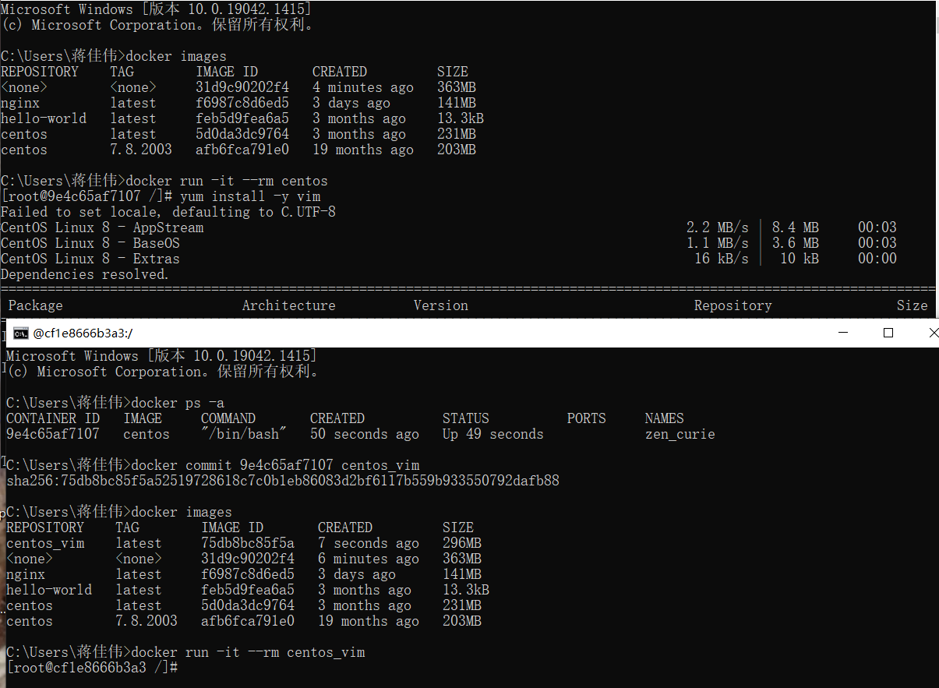Image resolution: width=939 pixels, height=688 pixels.
Task: Click the 296MB size value
Action: click(462, 543)
